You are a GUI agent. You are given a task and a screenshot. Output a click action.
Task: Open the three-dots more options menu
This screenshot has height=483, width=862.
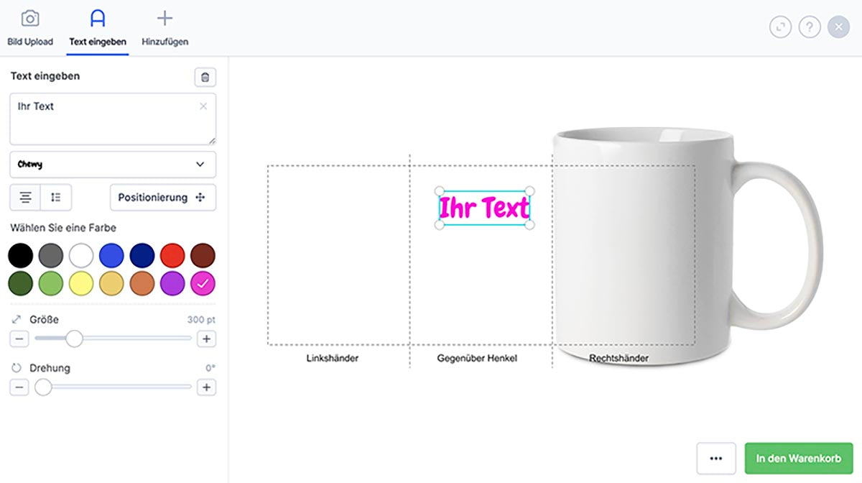coord(715,459)
